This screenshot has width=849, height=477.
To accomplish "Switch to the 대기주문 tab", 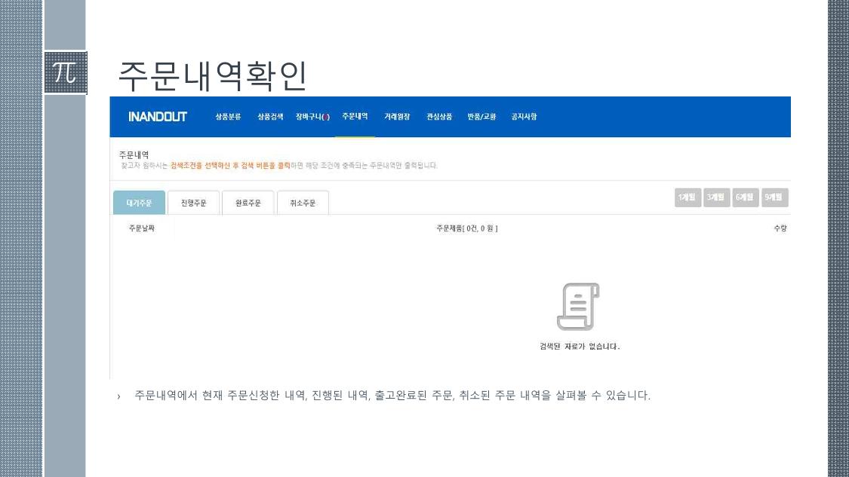I will coord(139,203).
